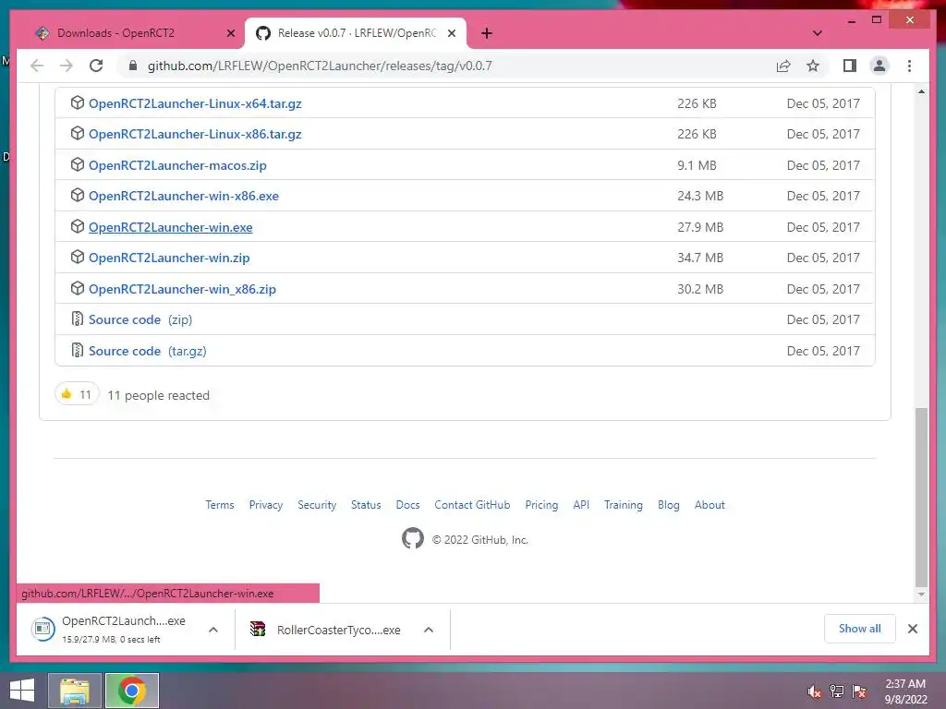Click the muted volume tray icon
This screenshot has width=946, height=709.
(815, 691)
